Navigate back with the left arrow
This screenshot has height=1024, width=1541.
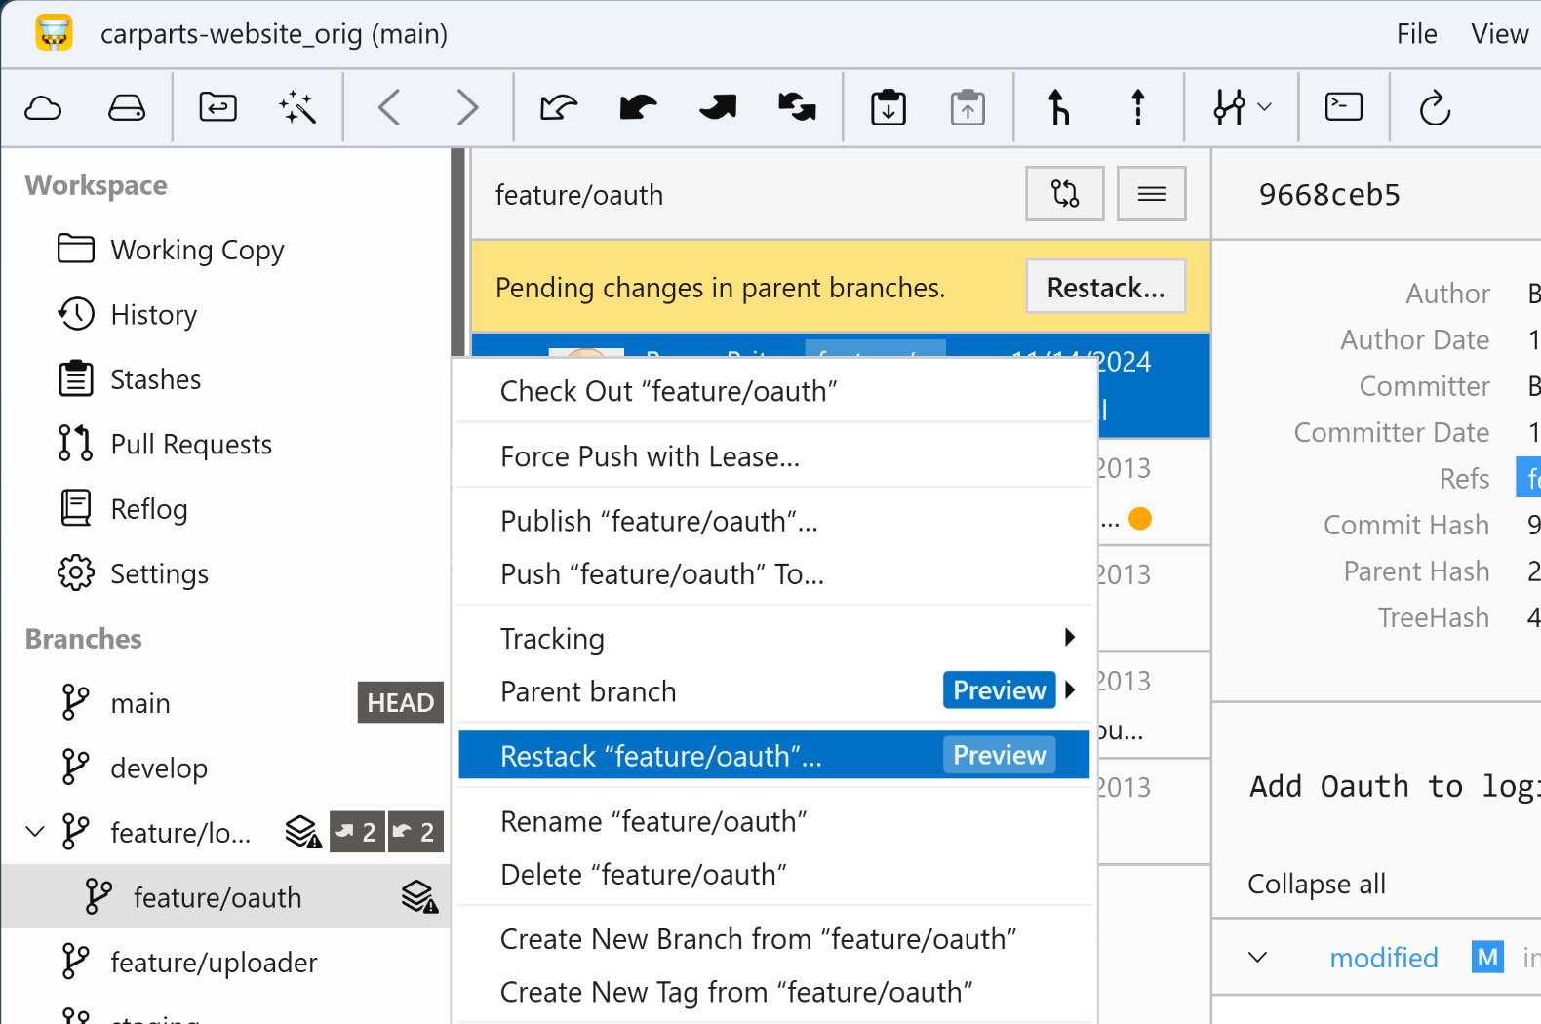[389, 107]
